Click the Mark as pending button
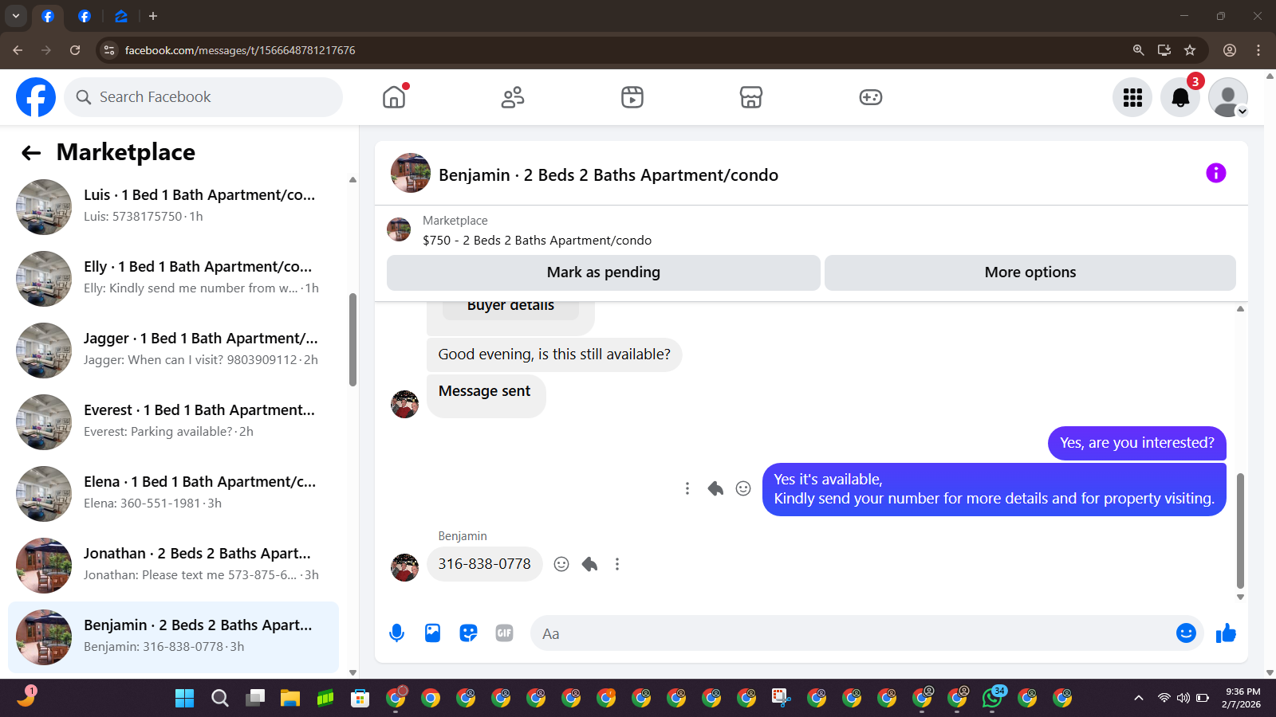 click(x=604, y=272)
